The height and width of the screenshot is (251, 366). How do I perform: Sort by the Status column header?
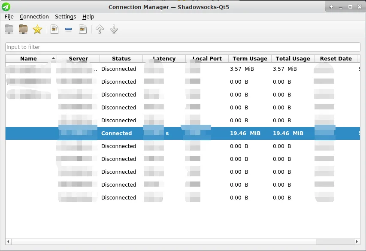click(x=121, y=59)
